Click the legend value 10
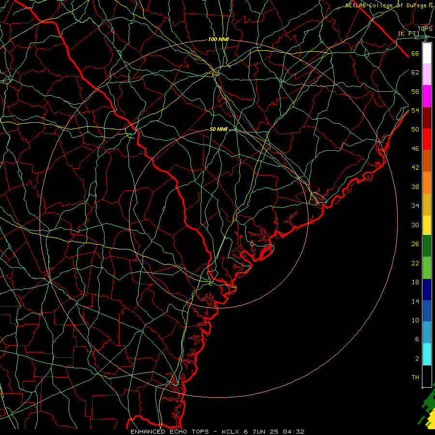 click(415, 320)
